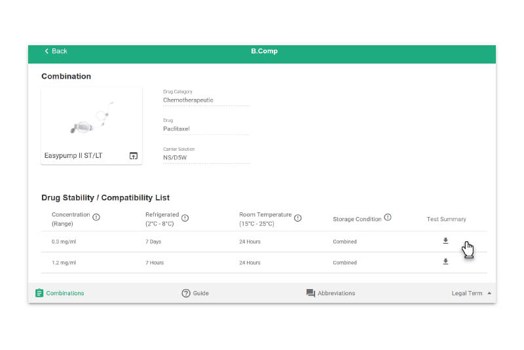524x350 pixels.
Task: Open Easypump II ST/LT product detail icon
Action: [134, 156]
